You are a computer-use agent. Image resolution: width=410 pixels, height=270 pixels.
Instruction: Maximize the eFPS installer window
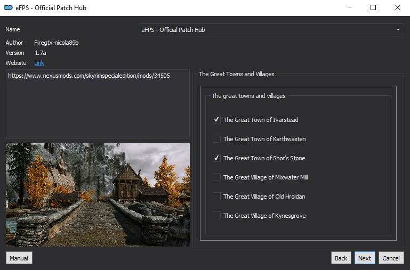(373, 7)
